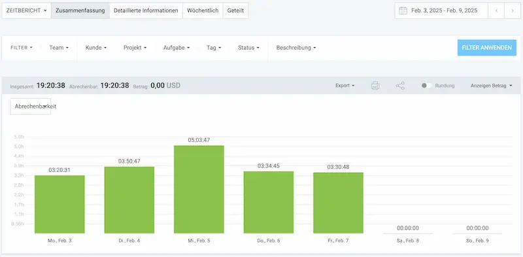
Task: Click the 03:30:48 bar value label
Action: [x=338, y=167]
